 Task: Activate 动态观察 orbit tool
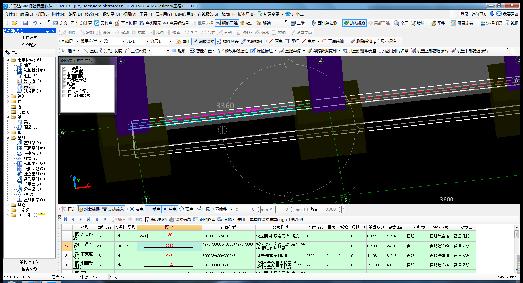coord(354,23)
